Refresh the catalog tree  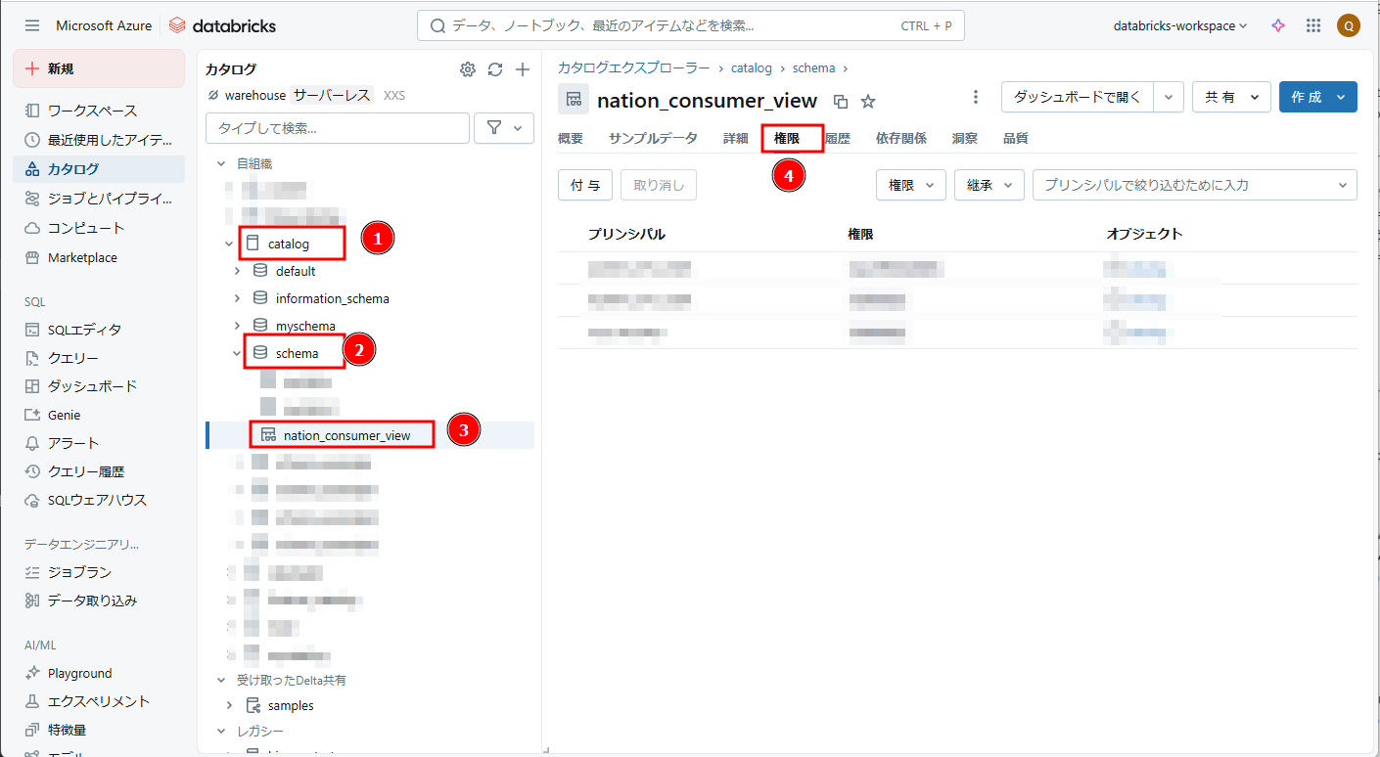coord(495,69)
